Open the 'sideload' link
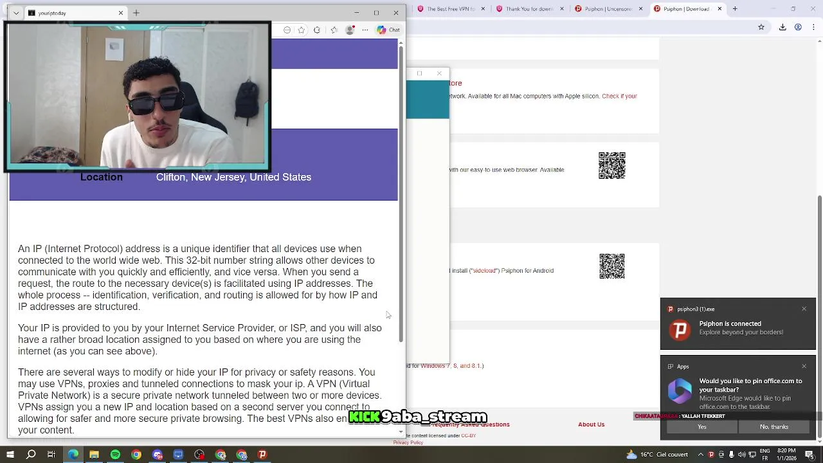823x463 pixels. [485, 271]
